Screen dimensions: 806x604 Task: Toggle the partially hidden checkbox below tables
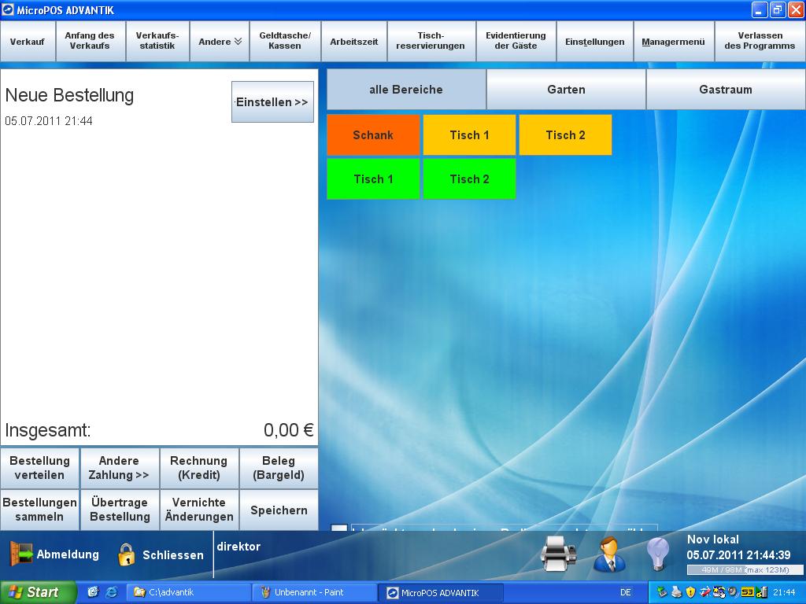click(338, 528)
